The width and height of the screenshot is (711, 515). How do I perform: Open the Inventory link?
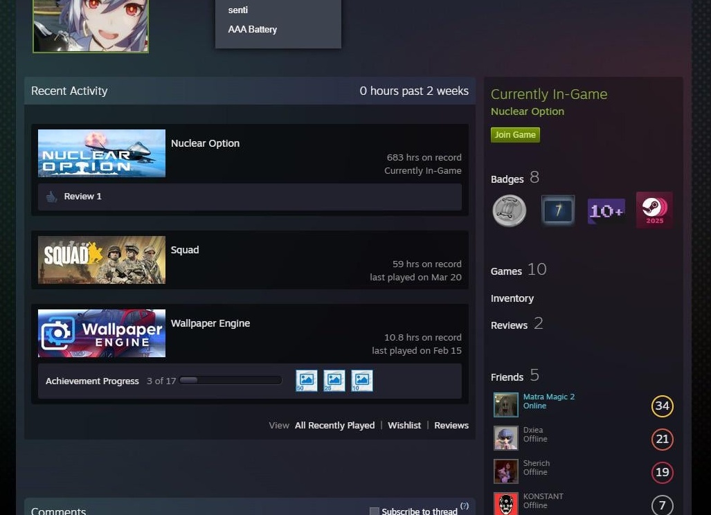[512, 298]
